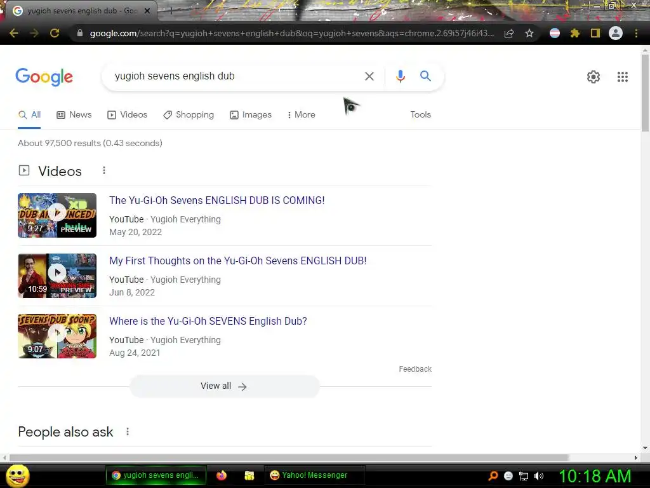Click the vertical page scrollbar thumb

(645, 93)
